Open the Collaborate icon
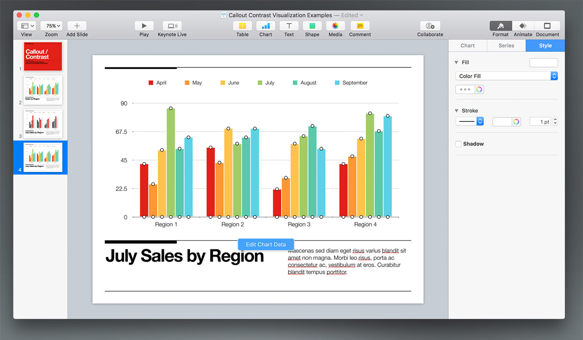 coord(430,26)
